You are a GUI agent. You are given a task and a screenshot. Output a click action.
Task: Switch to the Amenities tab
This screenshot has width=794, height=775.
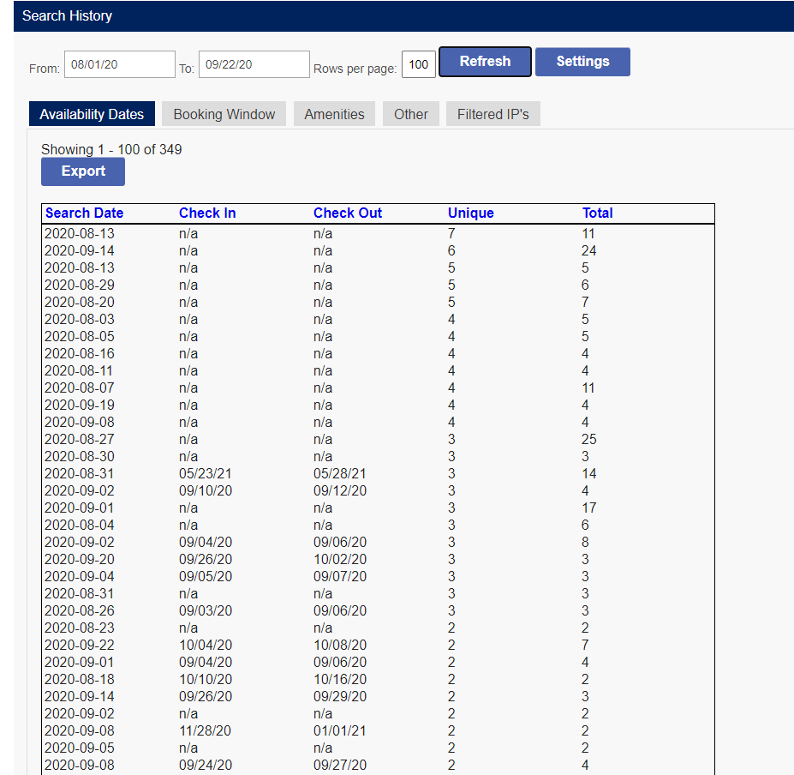pos(334,114)
